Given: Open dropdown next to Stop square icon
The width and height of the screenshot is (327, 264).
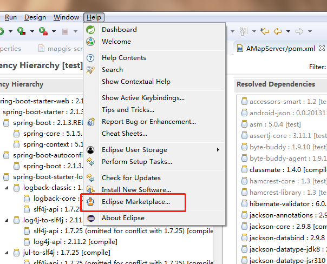Looking at the screenshot, I should [x=75, y=31].
